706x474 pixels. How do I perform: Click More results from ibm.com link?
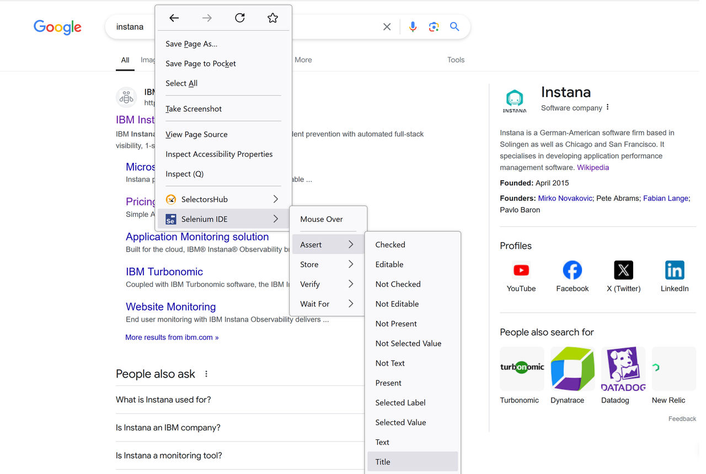coord(172,337)
